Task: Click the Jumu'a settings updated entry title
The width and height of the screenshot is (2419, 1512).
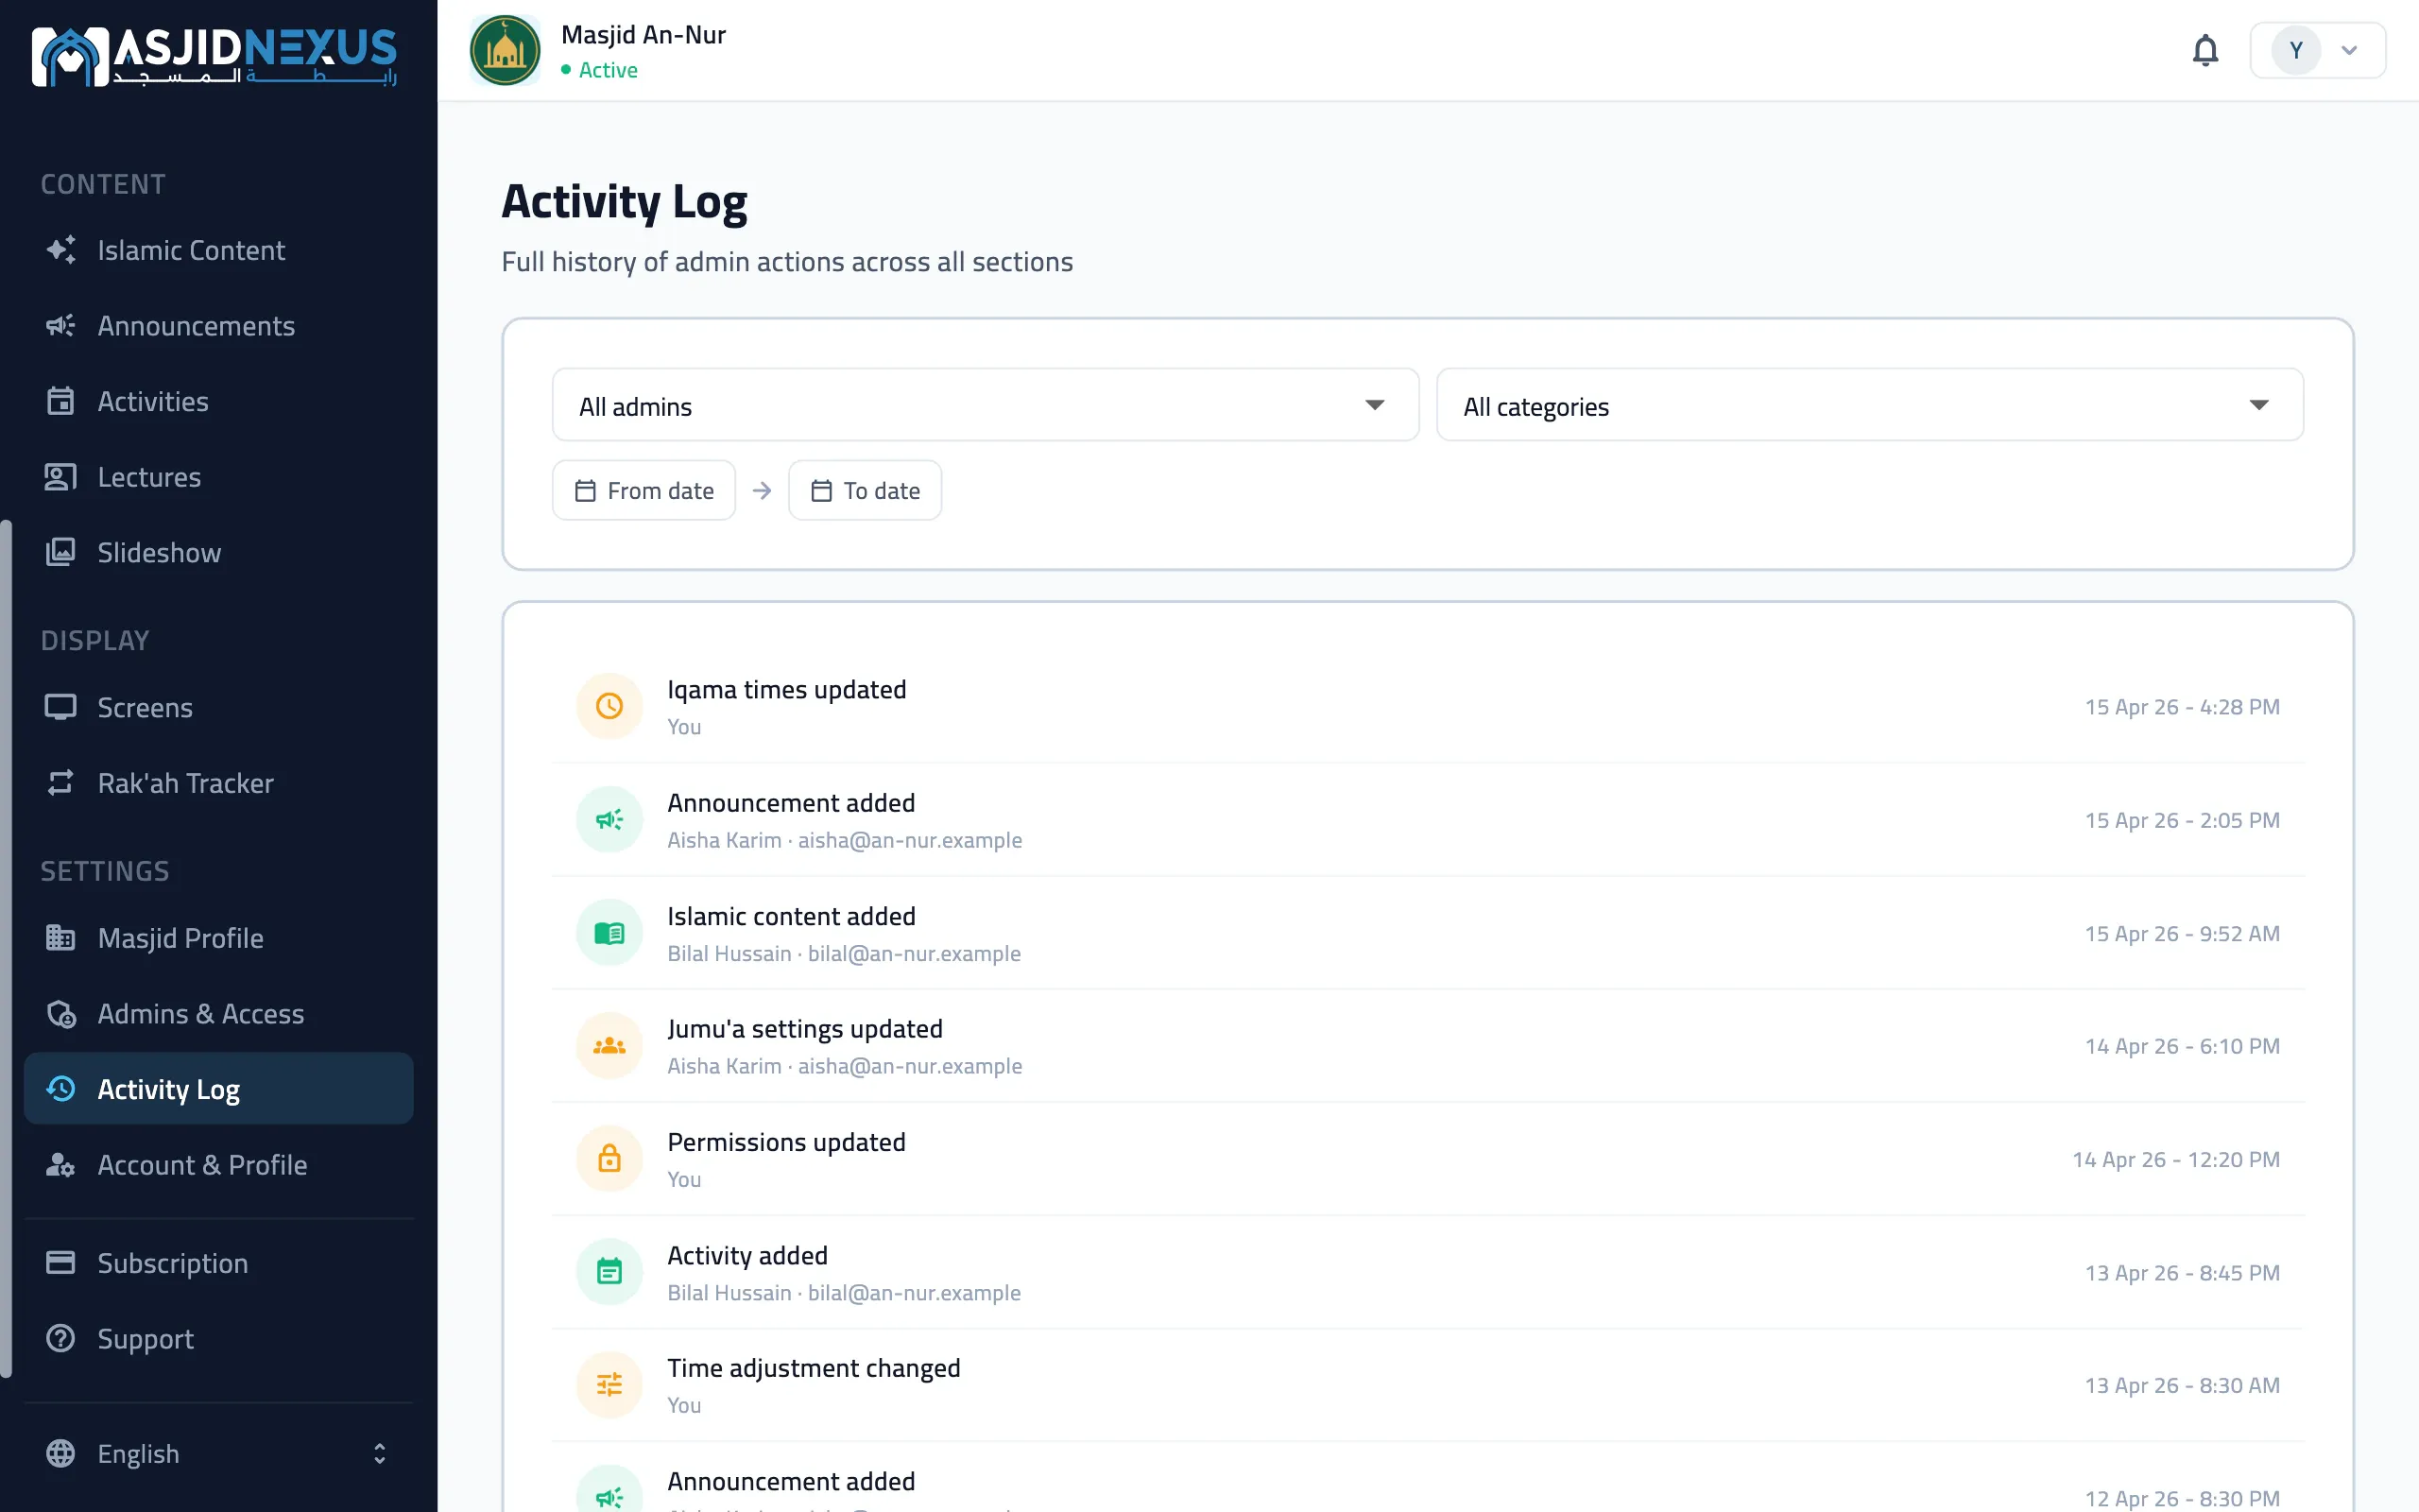Action: pyautogui.click(x=805, y=1029)
